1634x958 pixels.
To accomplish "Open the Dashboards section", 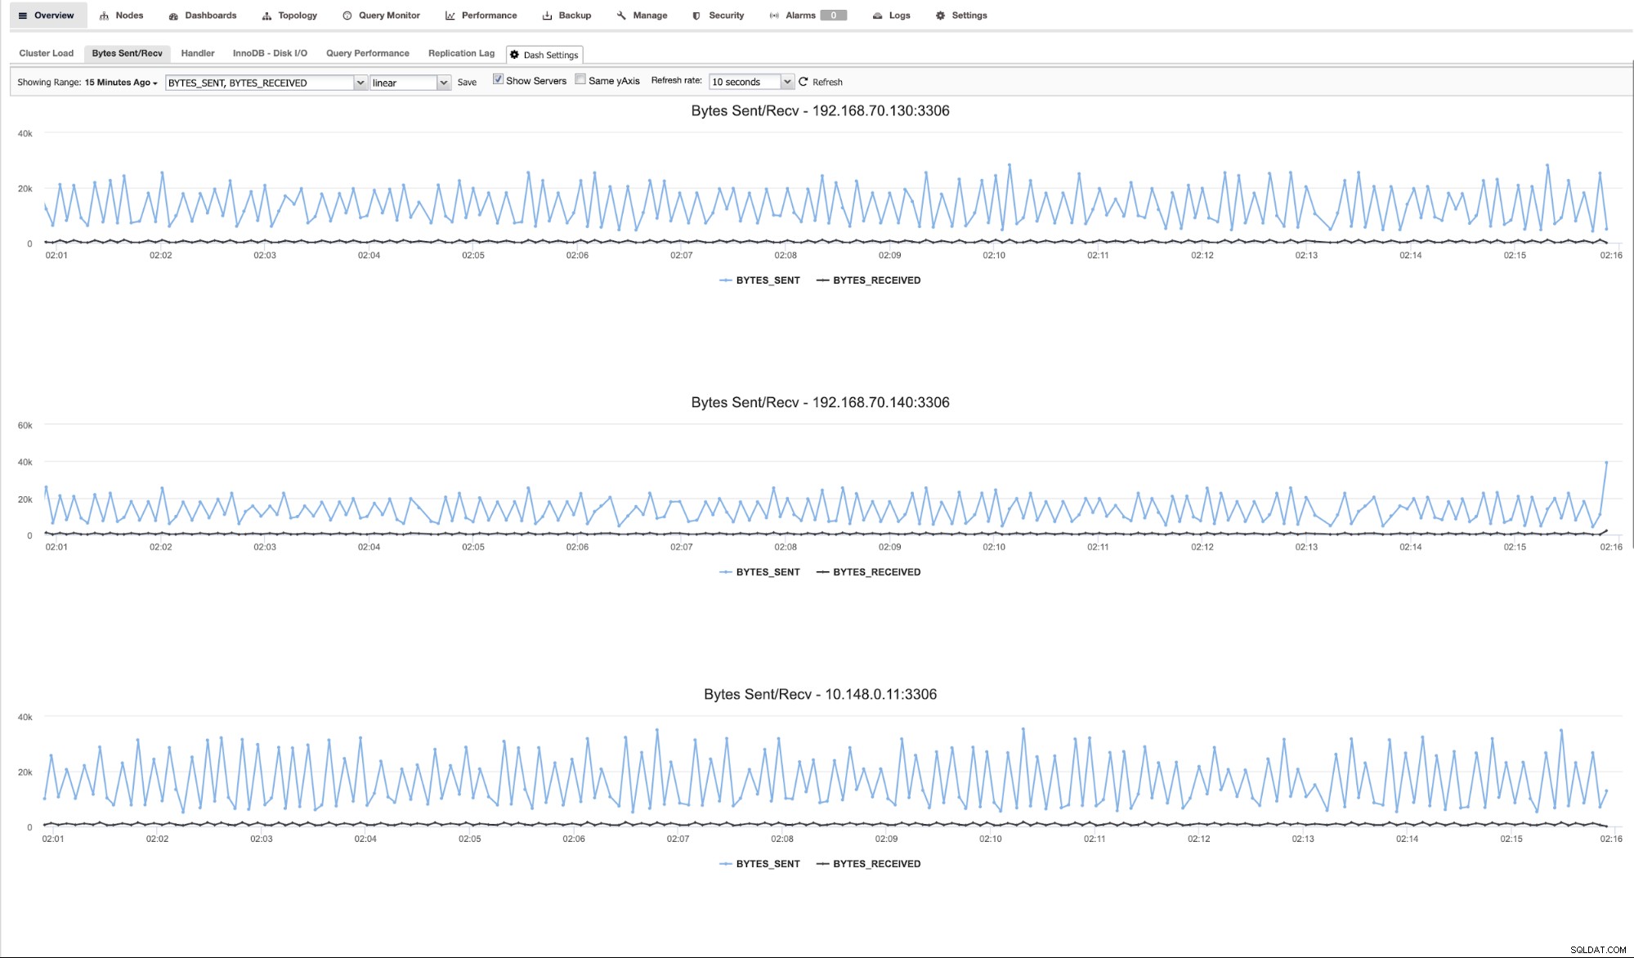I will click(203, 16).
